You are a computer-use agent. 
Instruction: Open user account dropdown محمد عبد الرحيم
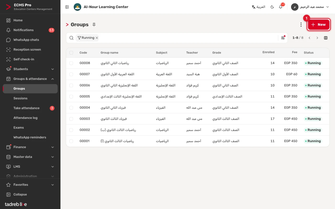(310, 7)
